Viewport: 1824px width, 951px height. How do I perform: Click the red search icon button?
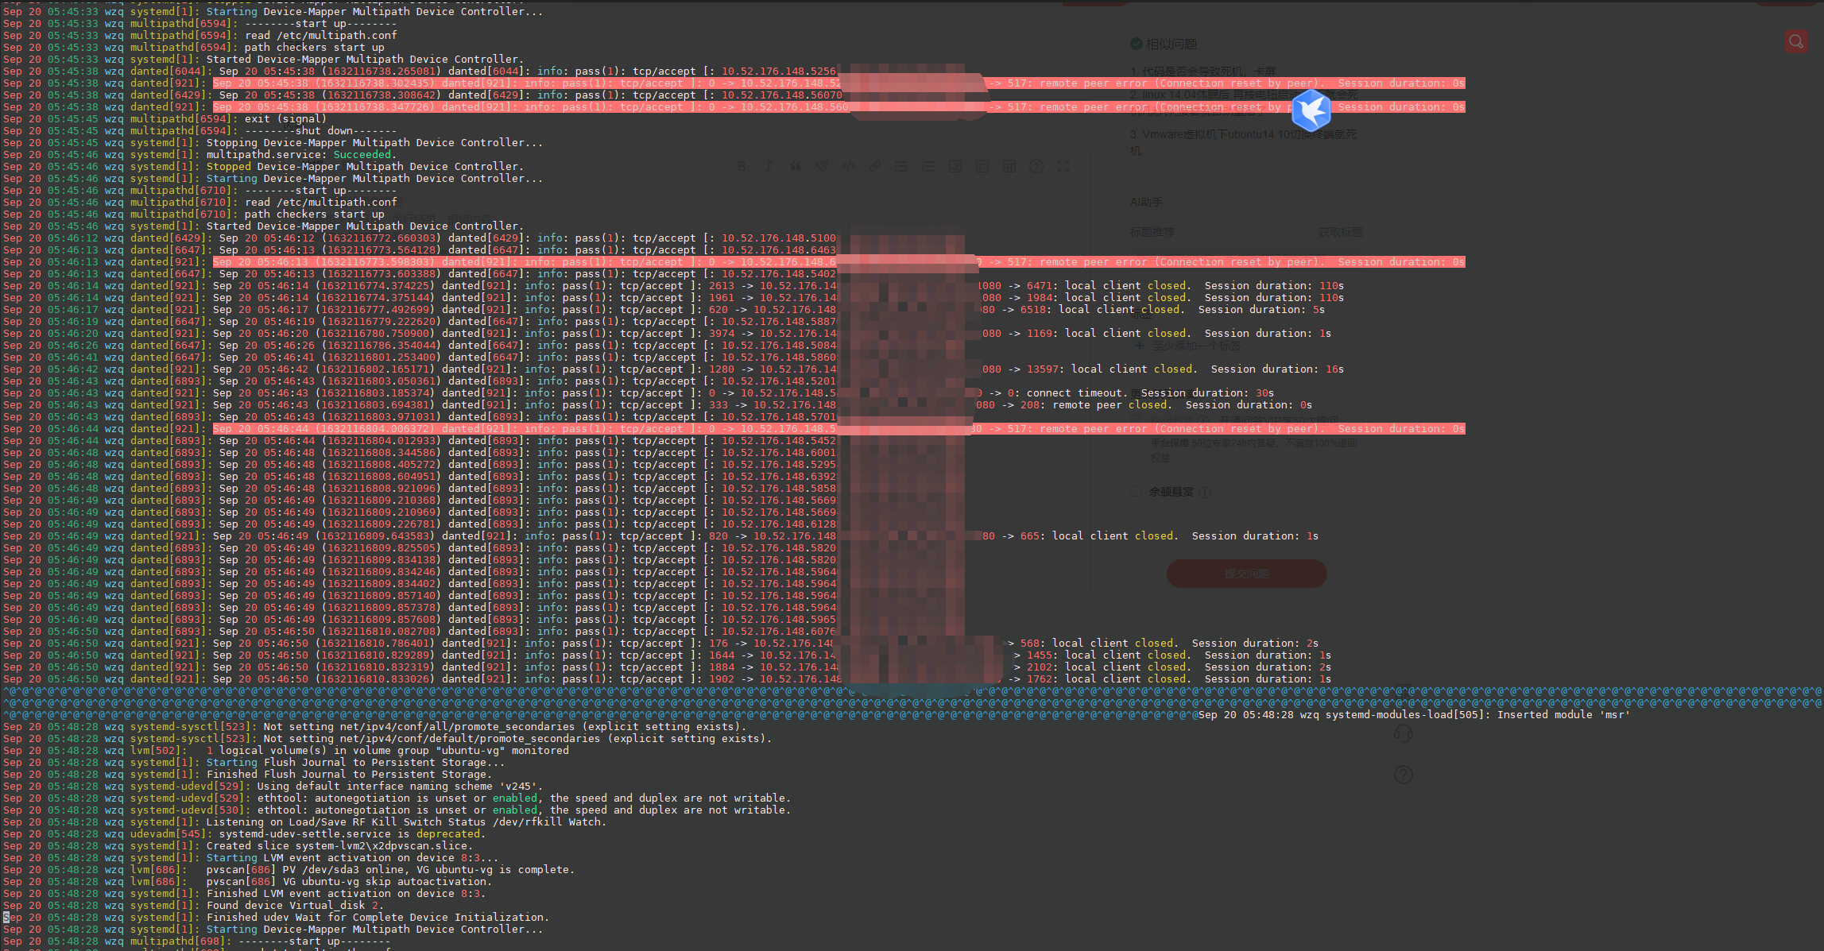1796,41
